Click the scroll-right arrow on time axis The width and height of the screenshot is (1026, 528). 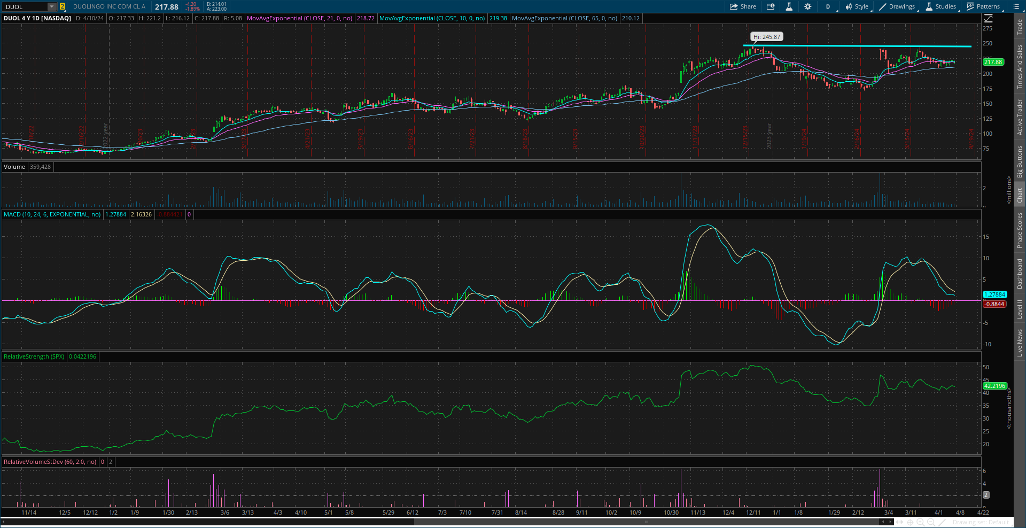[890, 522]
